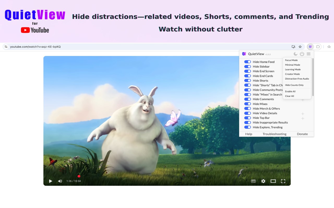334x208 pixels.
Task: Open the hamburger presets menu icon
Action: pos(308,54)
